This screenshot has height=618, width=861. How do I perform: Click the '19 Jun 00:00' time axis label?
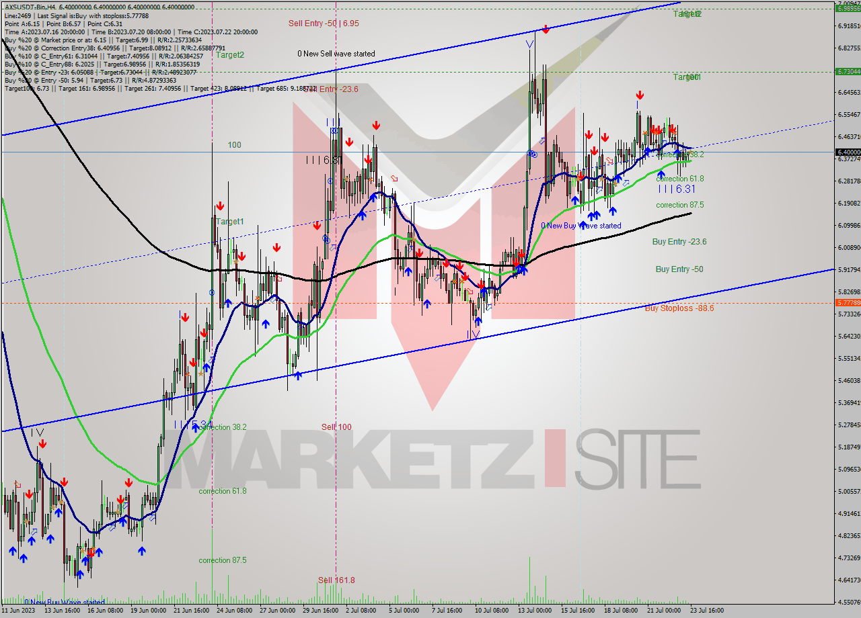click(x=149, y=611)
